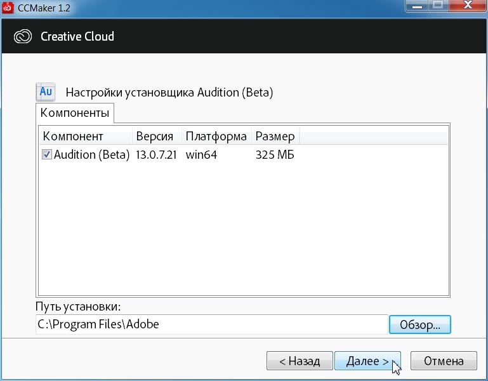
Task: Sort by Версия column header
Action: point(157,137)
